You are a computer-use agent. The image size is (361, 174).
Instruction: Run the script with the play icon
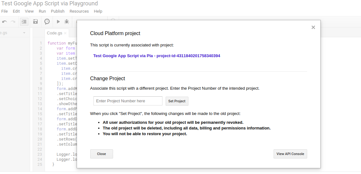click(x=58, y=21)
